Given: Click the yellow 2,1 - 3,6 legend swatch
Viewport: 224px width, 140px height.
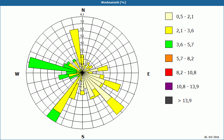Looking at the screenshot, I should [169, 30].
